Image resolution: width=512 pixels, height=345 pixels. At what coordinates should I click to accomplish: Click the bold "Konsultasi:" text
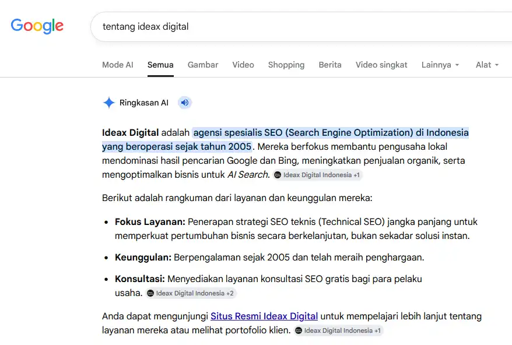[x=140, y=279]
